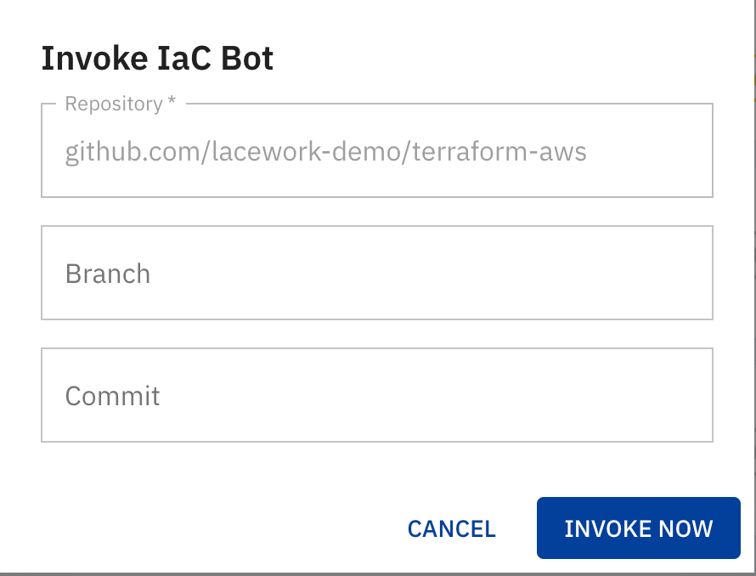The height and width of the screenshot is (576, 756).
Task: Click inside the Commit input box
Action: 376,394
